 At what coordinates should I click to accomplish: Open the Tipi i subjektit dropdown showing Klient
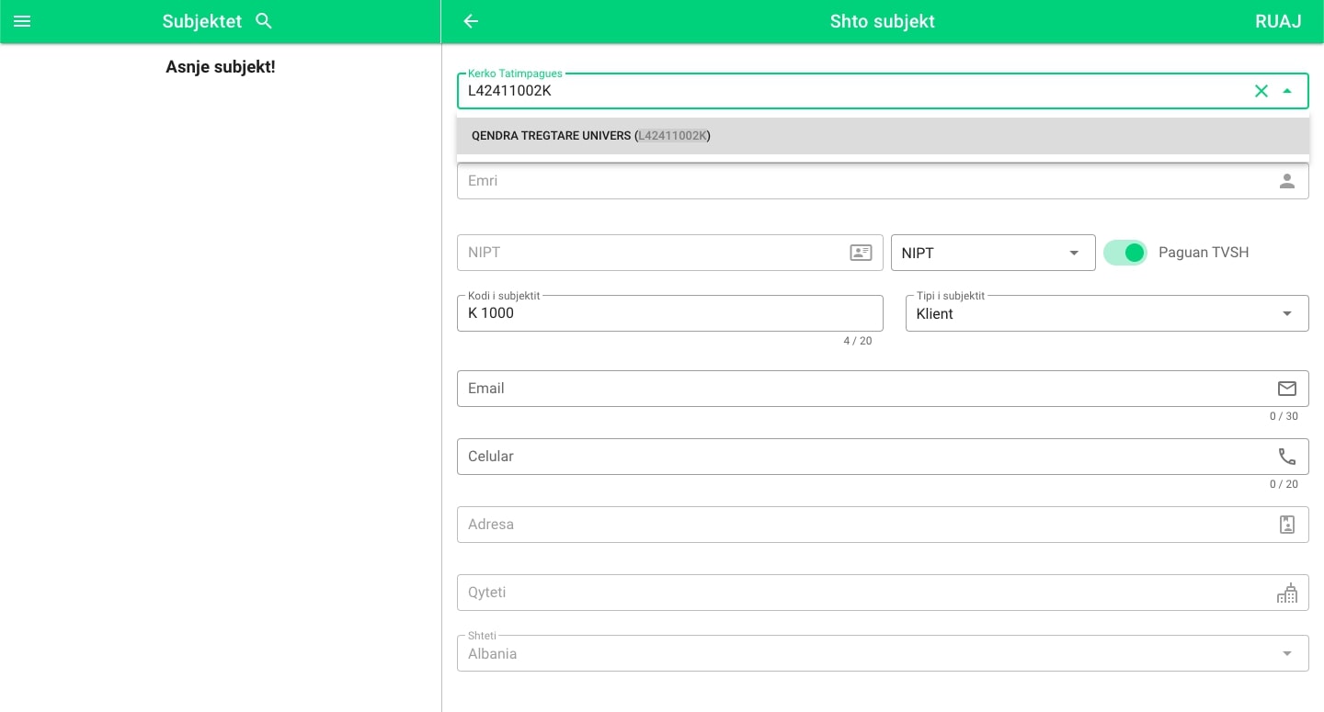coord(1287,313)
